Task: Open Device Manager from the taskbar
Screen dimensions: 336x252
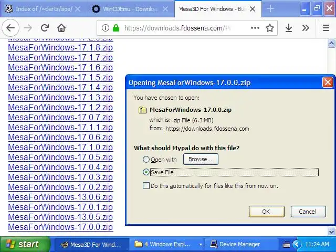Action: [x=241, y=244]
